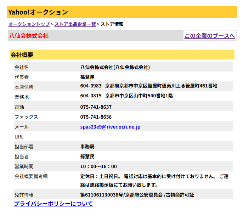The image size is (243, 216).
Task: Click the phone number 075-741-8637
Action: tap(96, 107)
